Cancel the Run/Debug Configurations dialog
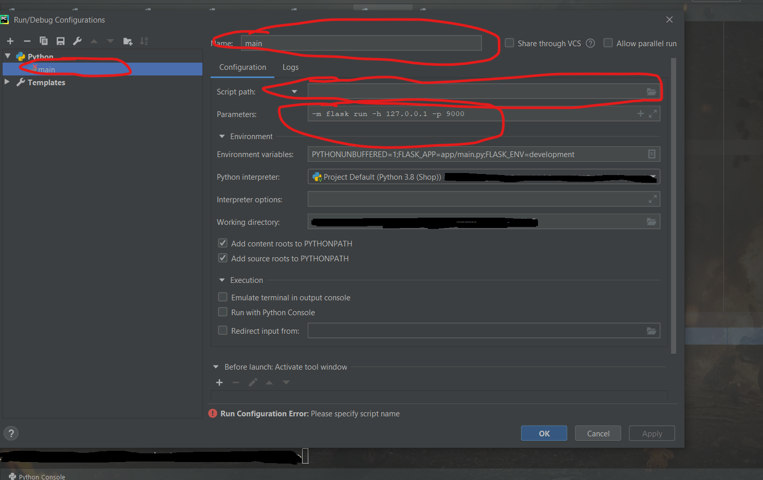Screen dimensions: 763x480 pyautogui.click(x=598, y=433)
